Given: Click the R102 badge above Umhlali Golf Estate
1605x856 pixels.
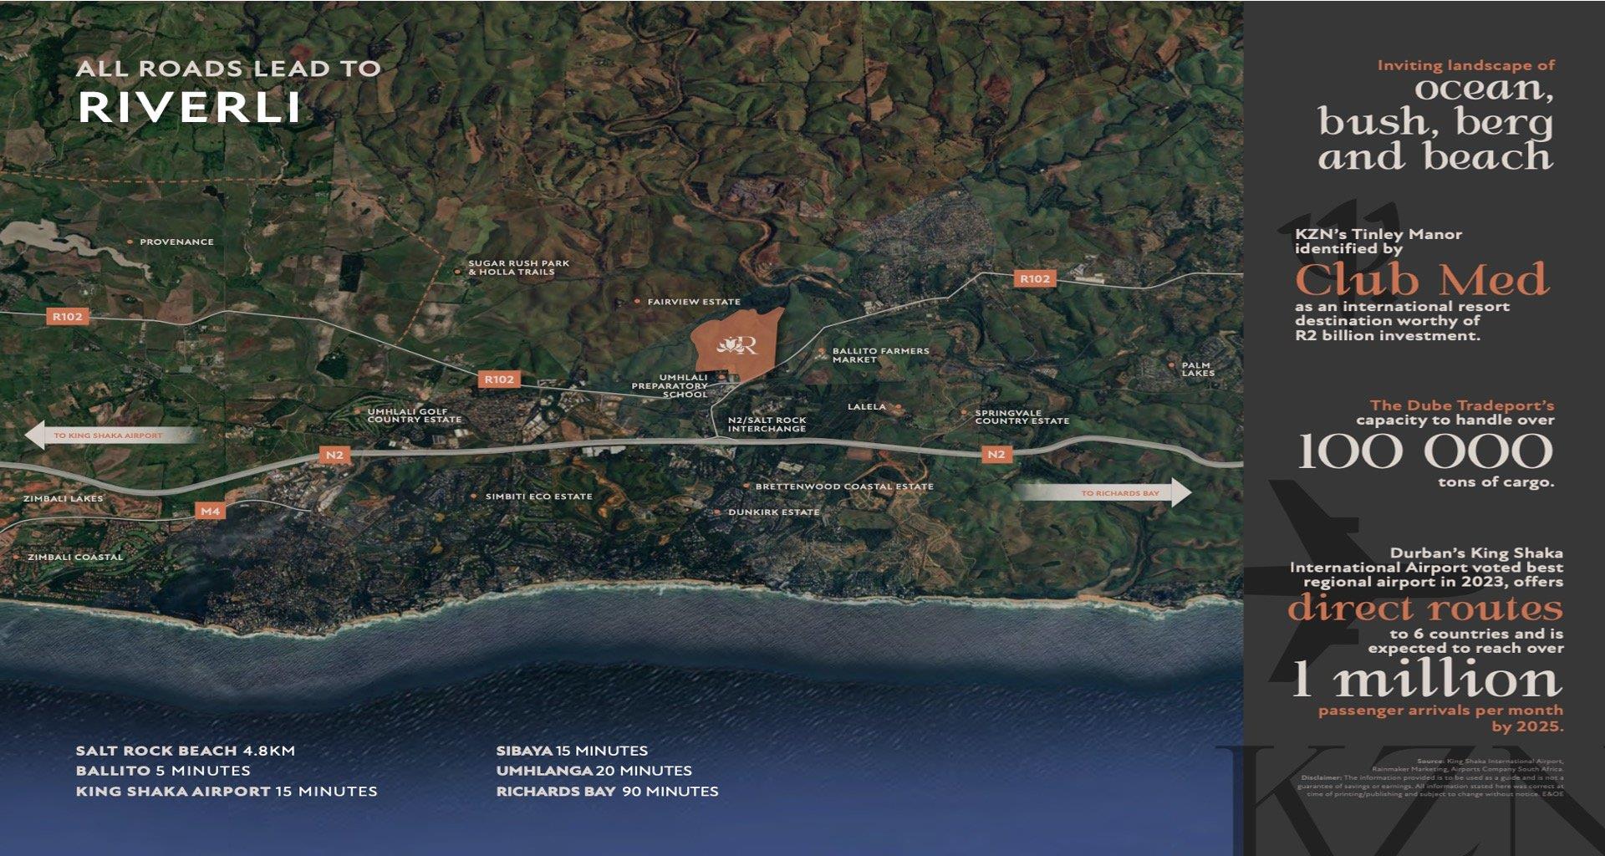Looking at the screenshot, I should (499, 379).
